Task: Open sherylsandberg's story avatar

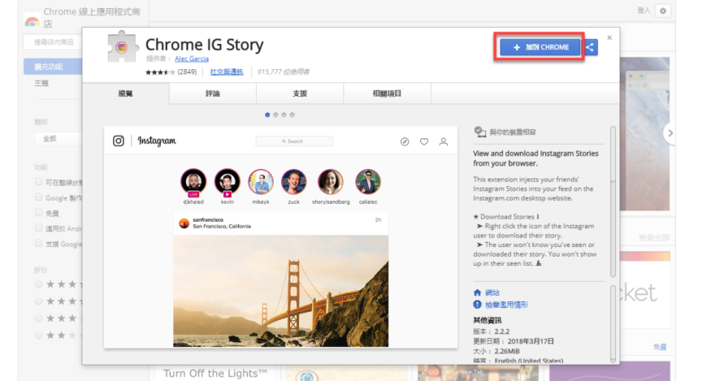Action: [331, 182]
